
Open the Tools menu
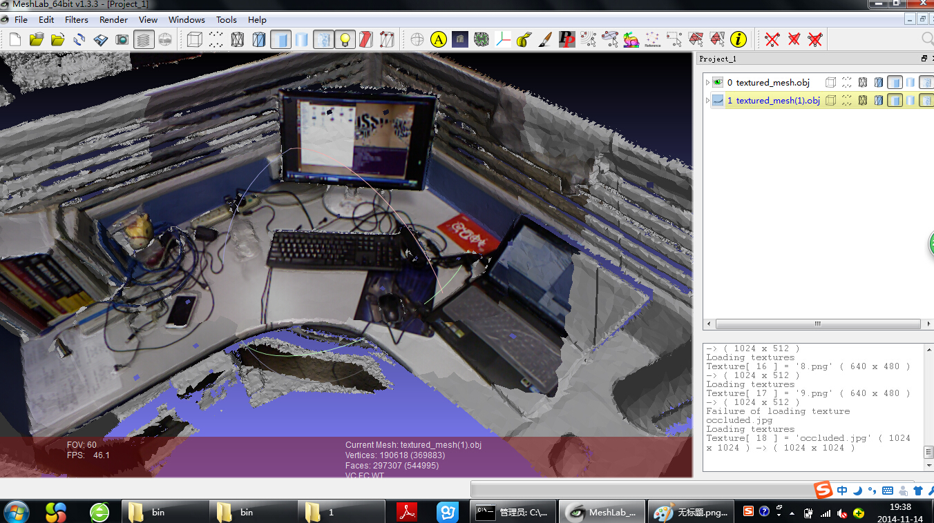(x=227, y=19)
